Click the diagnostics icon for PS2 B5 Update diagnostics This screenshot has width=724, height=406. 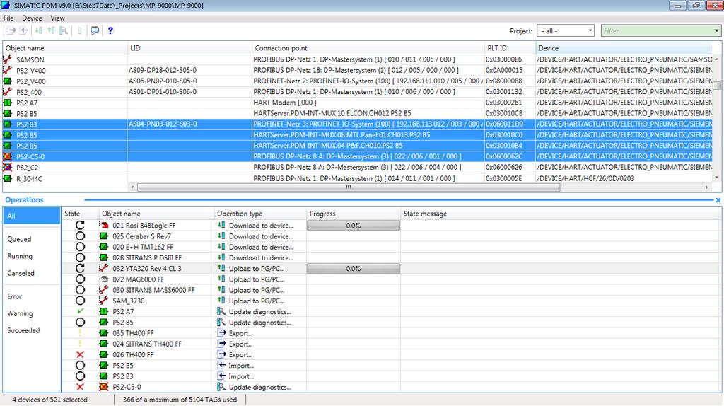click(x=221, y=322)
